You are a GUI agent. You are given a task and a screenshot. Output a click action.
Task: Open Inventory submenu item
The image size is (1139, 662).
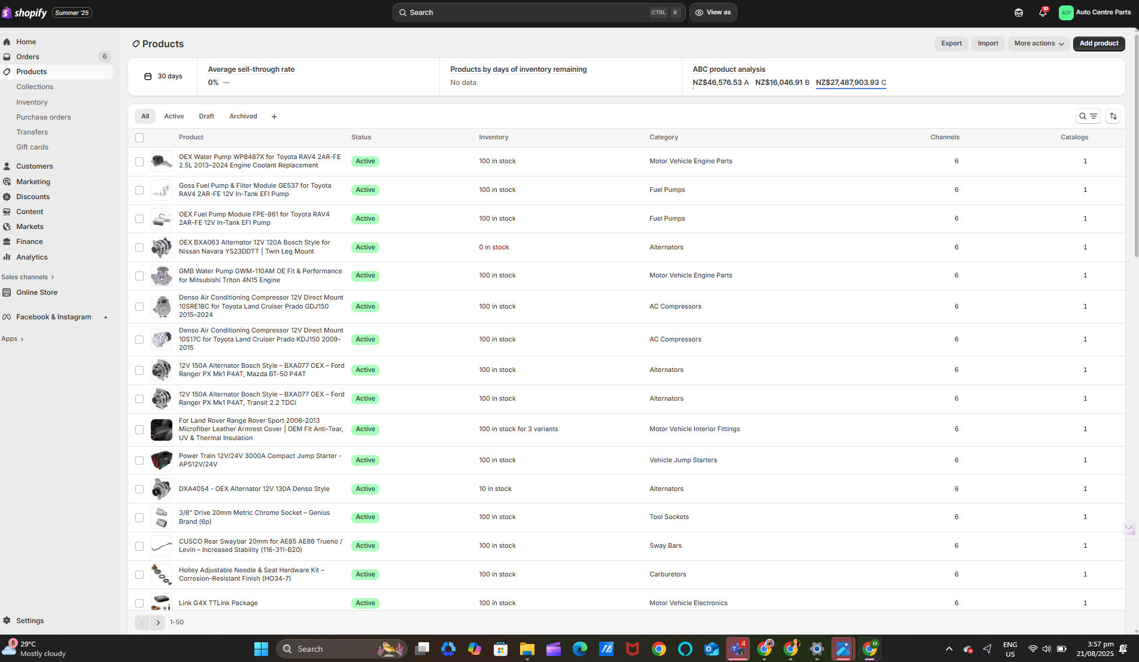(x=32, y=102)
